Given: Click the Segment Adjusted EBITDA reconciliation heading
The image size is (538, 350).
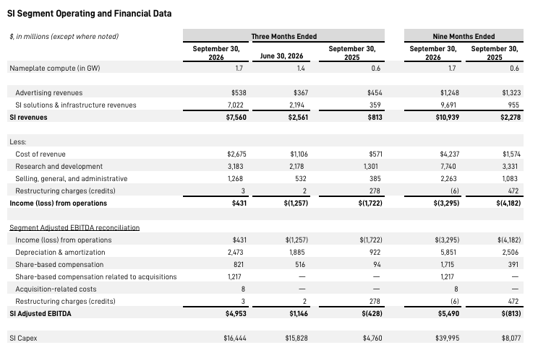Looking at the screenshot, I should point(74,228).
